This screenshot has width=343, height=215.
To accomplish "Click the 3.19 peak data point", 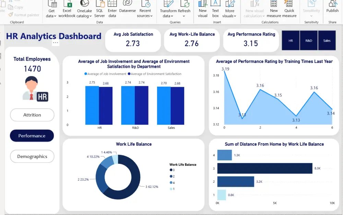I will [x=224, y=71].
